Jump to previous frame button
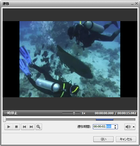 click(24, 127)
